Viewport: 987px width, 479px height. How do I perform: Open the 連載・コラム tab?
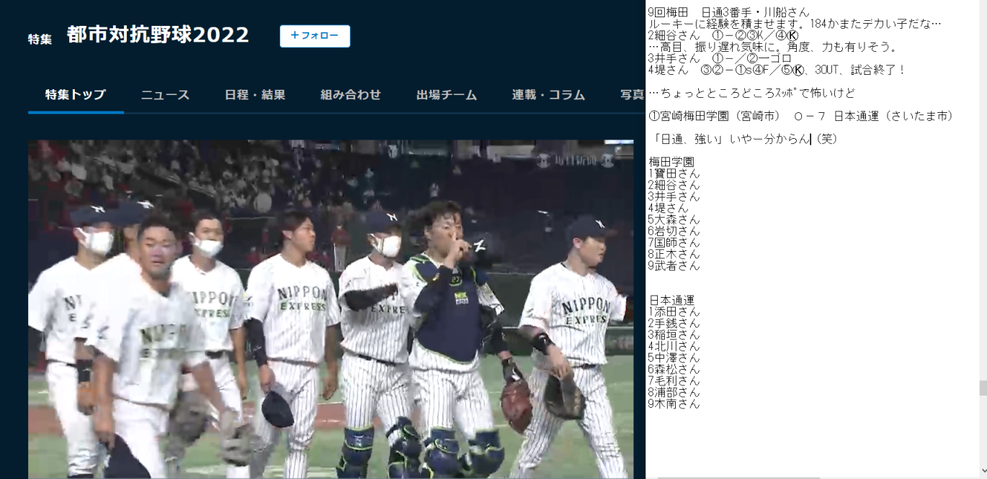pyautogui.click(x=548, y=95)
